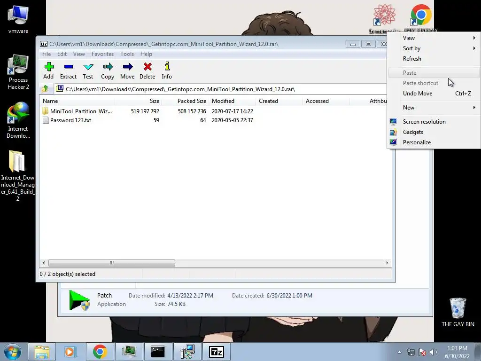Viewport: 481px width, 361px height.
Task: Sort by the Size column header
Action: [x=139, y=101]
